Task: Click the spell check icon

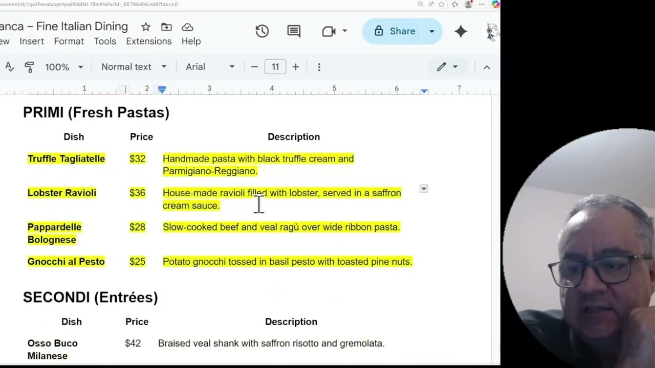Action: click(9, 67)
